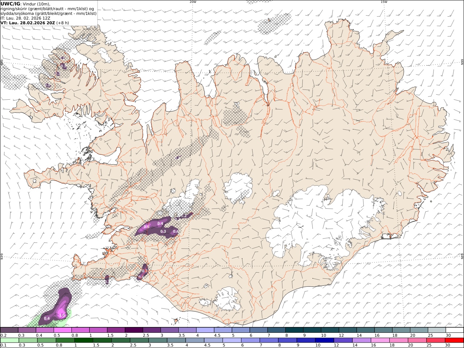Select the bright red 30+ rain scale swatch
The width and height of the screenshot is (464, 348).
(454, 340)
